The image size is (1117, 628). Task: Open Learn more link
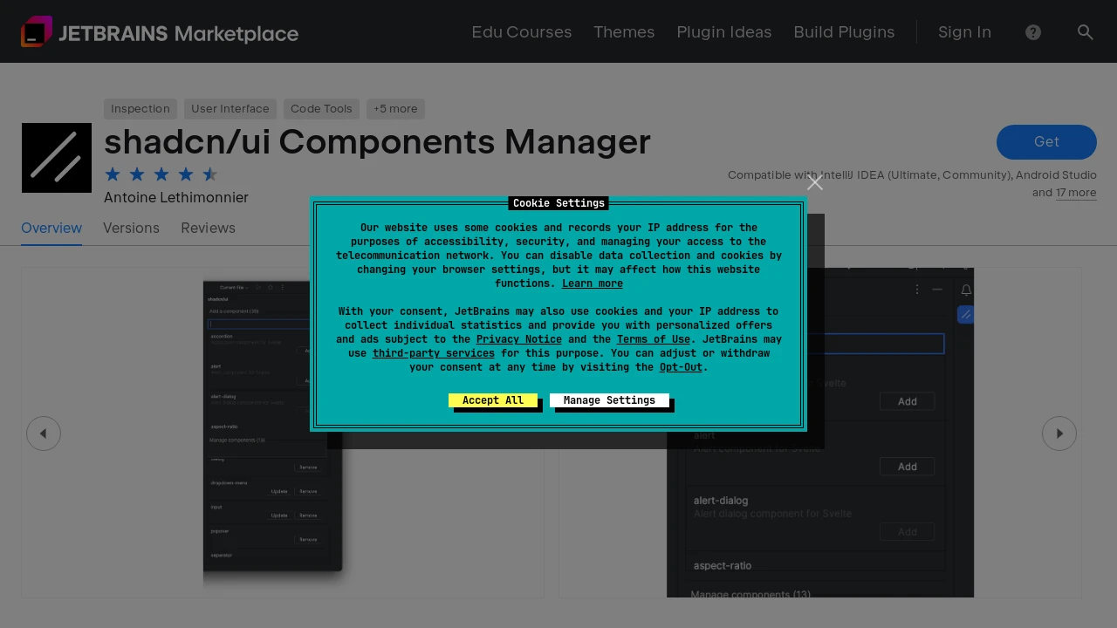[593, 283]
